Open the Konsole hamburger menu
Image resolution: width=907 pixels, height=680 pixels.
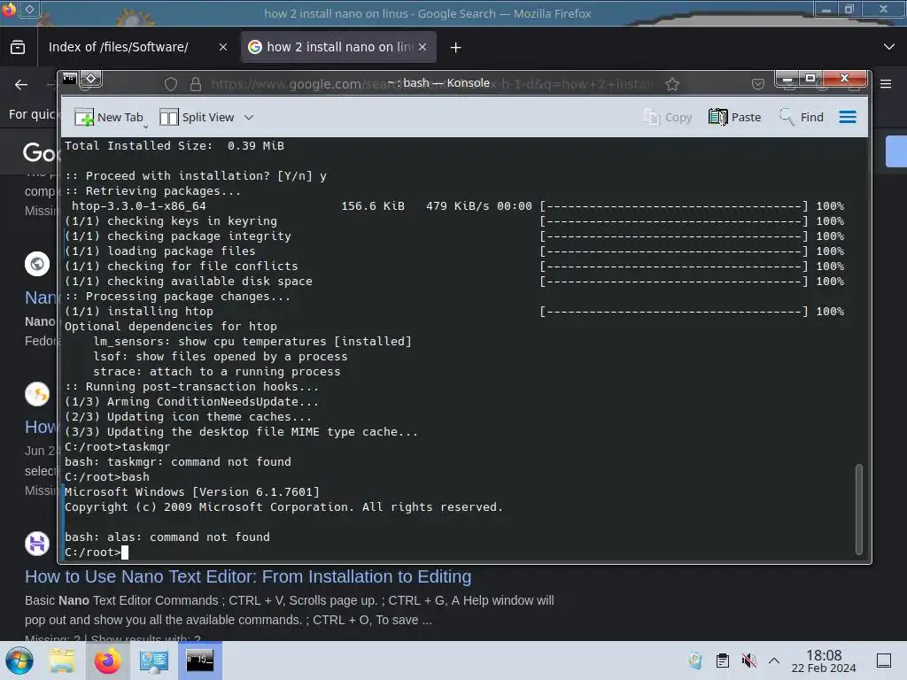848,118
